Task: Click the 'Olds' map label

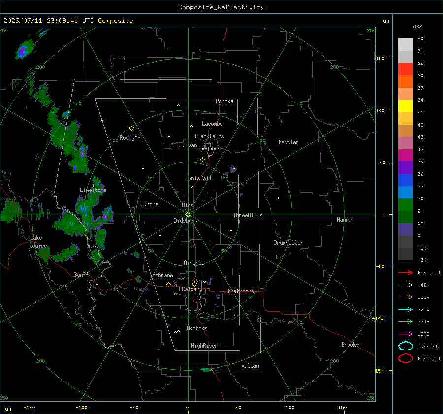Action: coord(188,205)
